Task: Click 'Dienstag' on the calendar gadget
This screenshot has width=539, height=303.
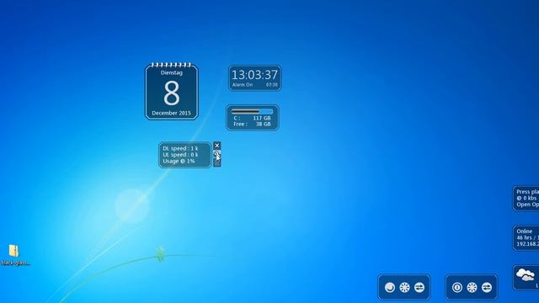Action: pyautogui.click(x=172, y=72)
